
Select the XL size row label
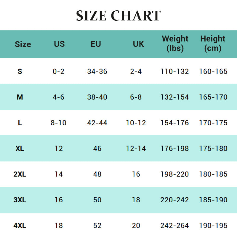20,148
